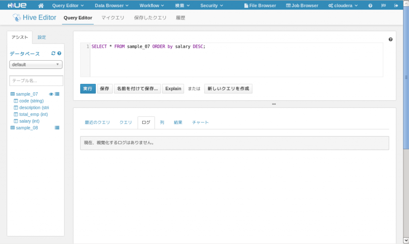The width and height of the screenshot is (409, 244).
Task: Switch to the 保存したクエリ tab
Action: coord(150,18)
